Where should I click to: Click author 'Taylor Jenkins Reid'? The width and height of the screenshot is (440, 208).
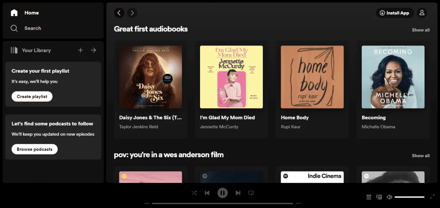pyautogui.click(x=139, y=127)
